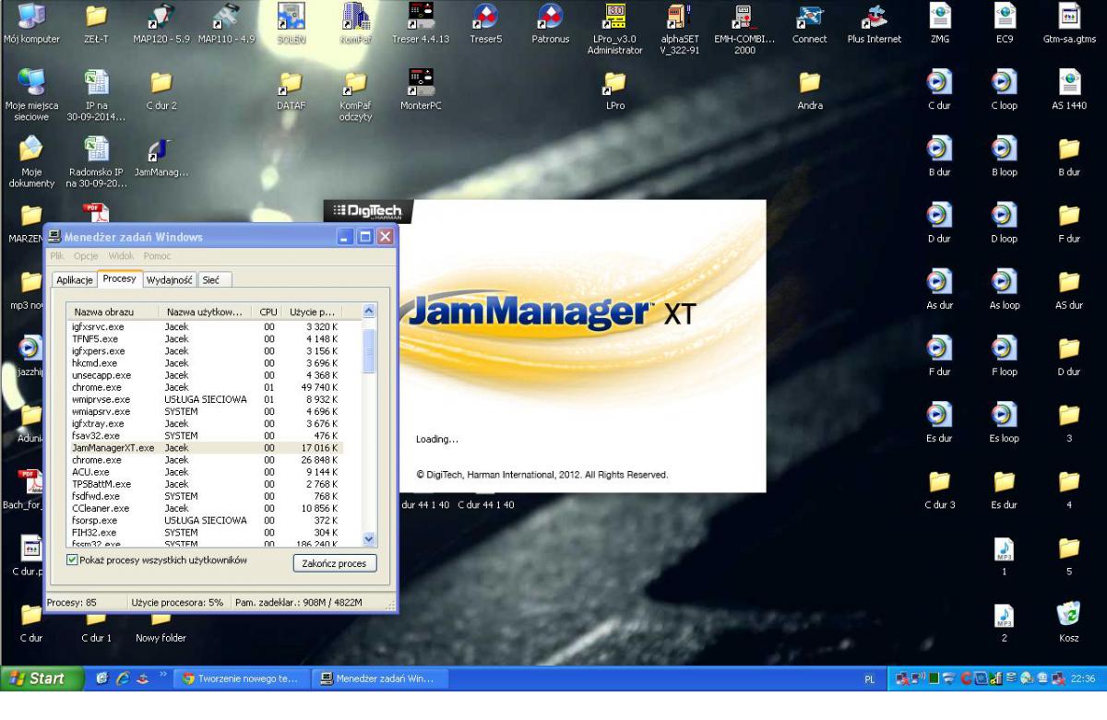
Task: Sort processes by Nazwa obrazu column
Action: tap(112, 312)
